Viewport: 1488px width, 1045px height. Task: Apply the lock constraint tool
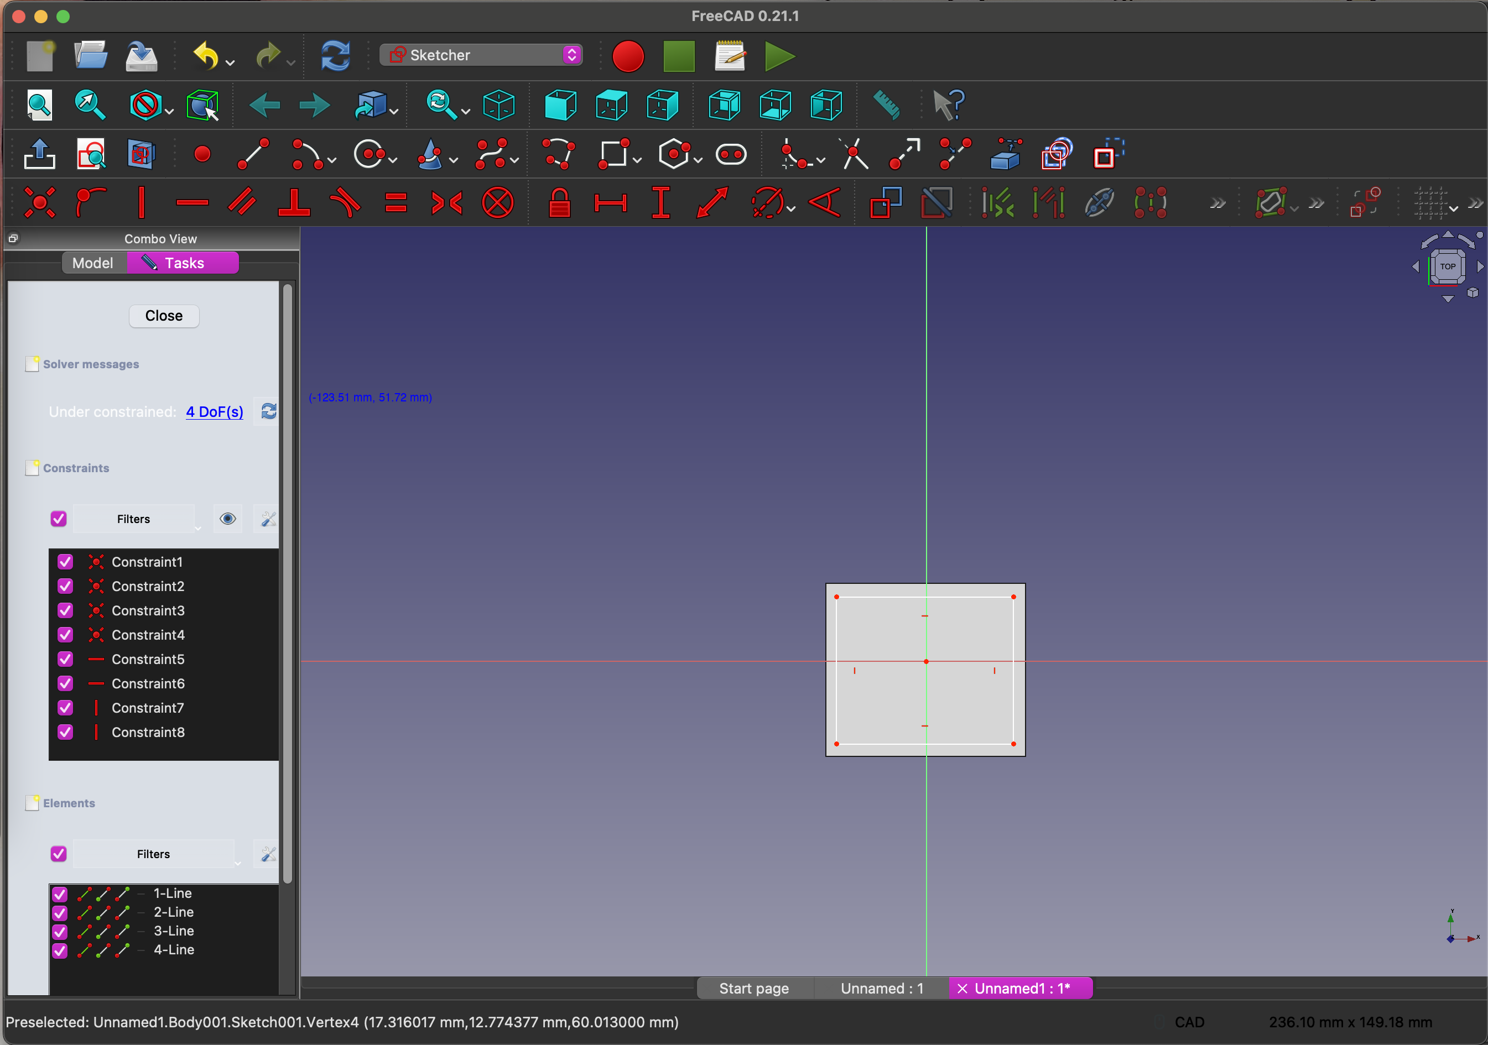click(559, 203)
